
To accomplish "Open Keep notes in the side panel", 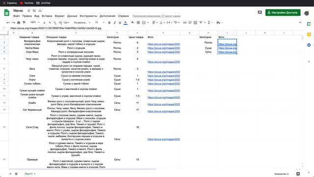I will click(x=309, y=34).
